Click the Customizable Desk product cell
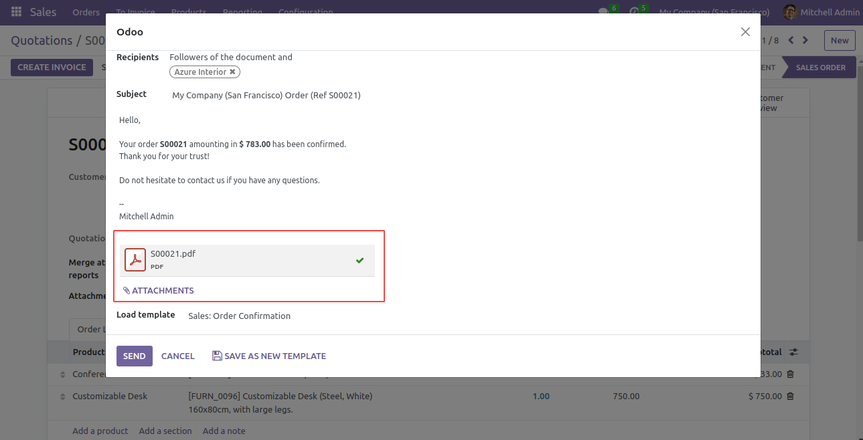 [x=110, y=396]
